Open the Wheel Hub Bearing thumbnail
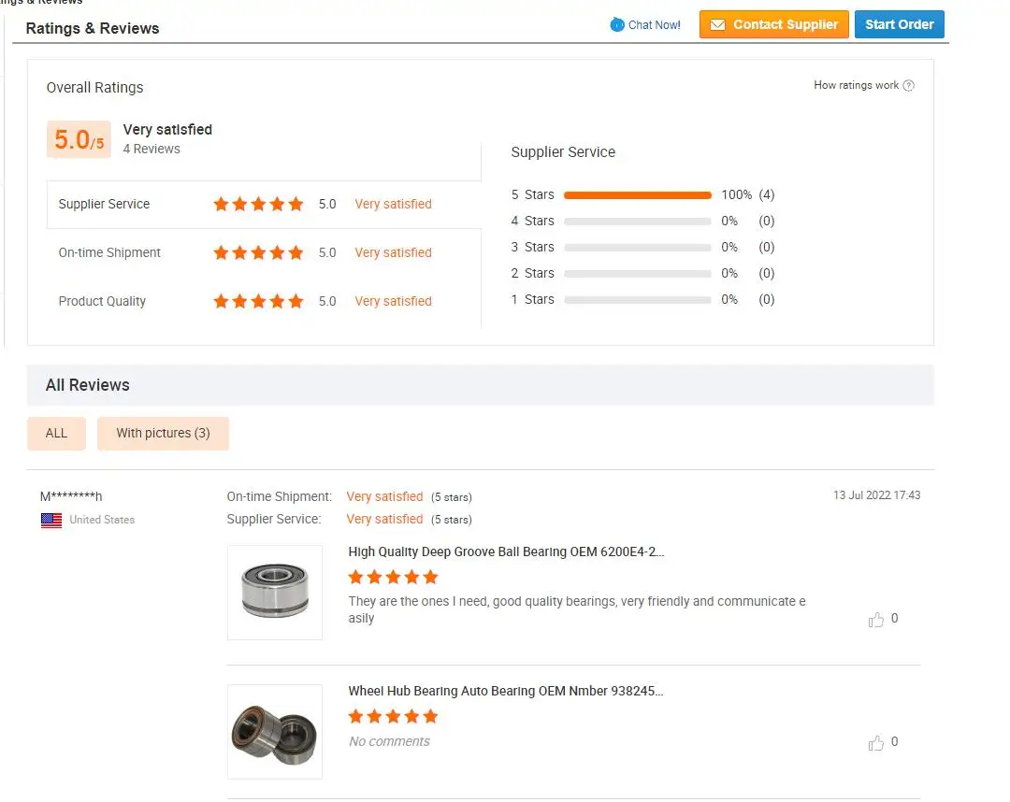 275,732
